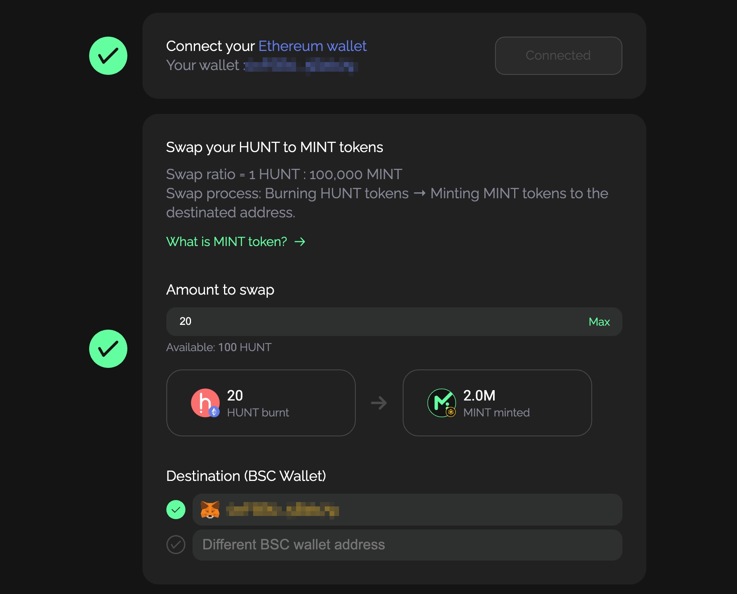Open the 'What is MINT token?' link
This screenshot has height=594, width=737.
[x=226, y=242]
